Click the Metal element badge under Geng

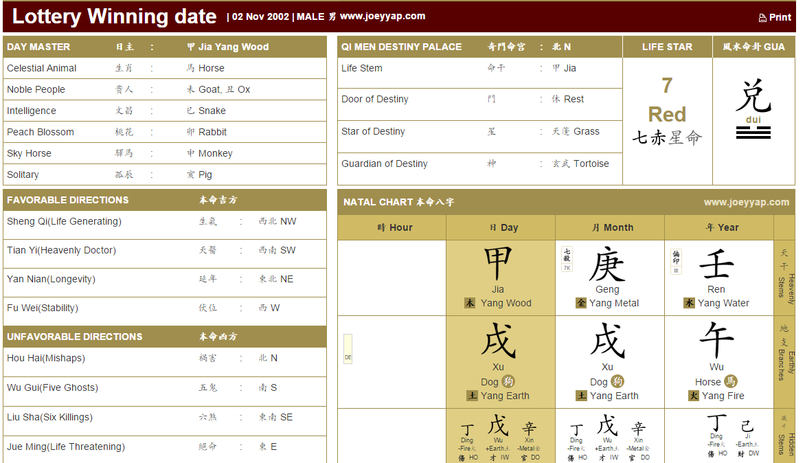pos(581,303)
